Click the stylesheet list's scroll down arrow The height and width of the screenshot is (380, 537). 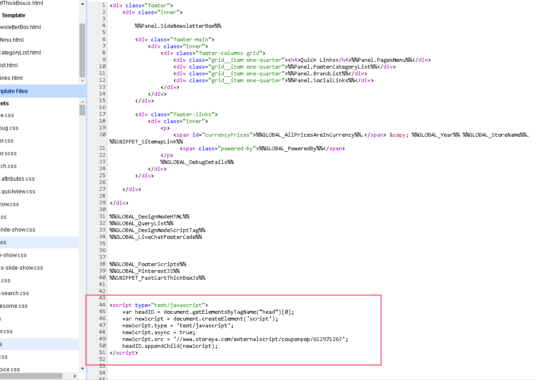click(82, 369)
